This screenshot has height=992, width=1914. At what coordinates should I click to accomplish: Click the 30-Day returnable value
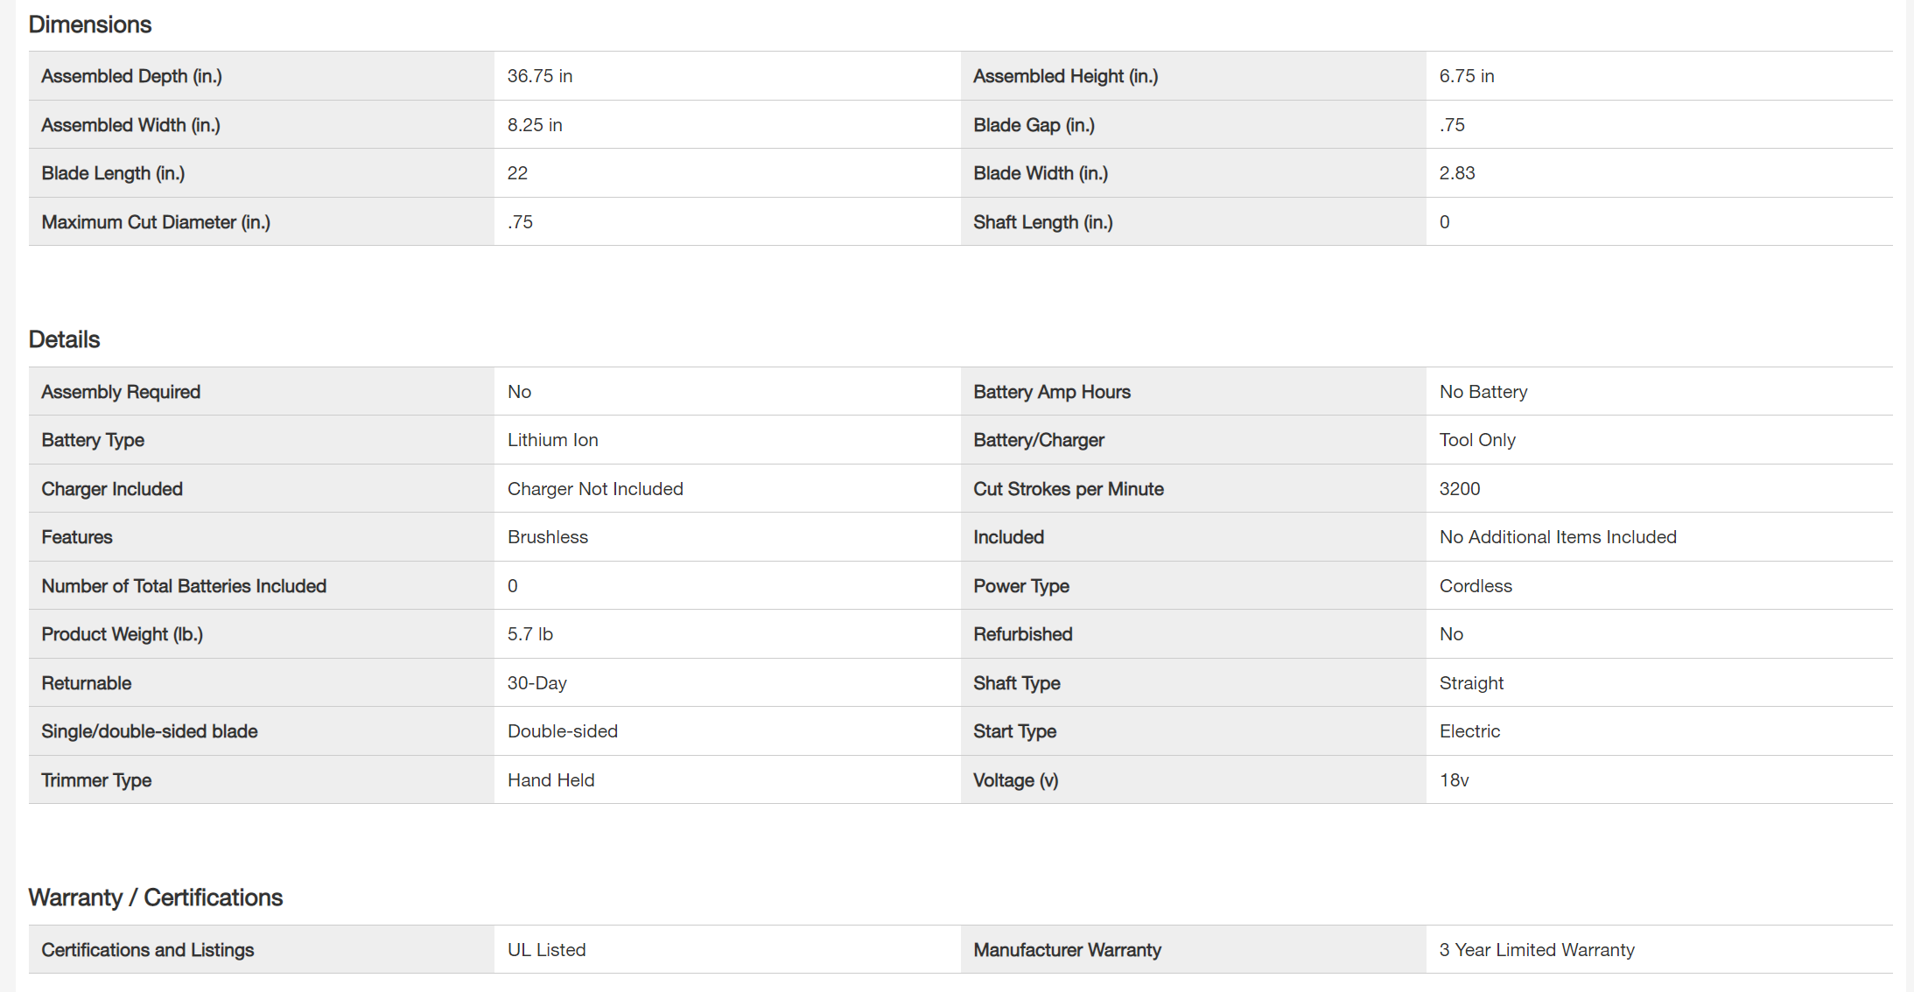pyautogui.click(x=537, y=683)
